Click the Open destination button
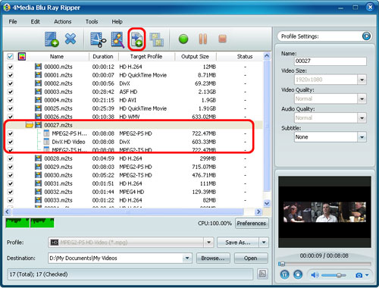Screen dimensions: 379x288 [251, 258]
